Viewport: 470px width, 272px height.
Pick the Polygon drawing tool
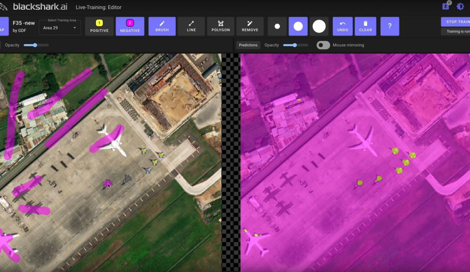pos(221,26)
